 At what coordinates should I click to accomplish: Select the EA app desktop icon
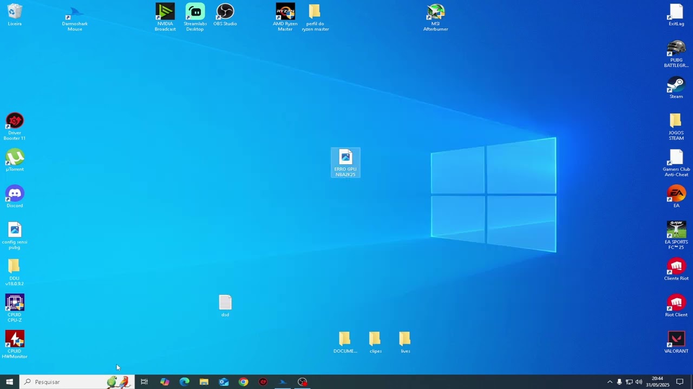point(676,197)
